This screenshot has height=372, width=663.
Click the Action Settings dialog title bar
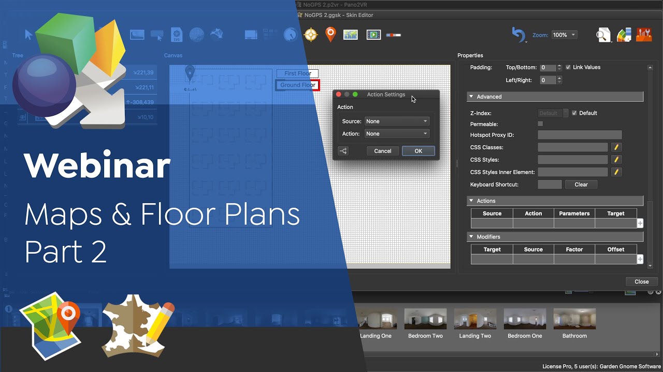[386, 95]
